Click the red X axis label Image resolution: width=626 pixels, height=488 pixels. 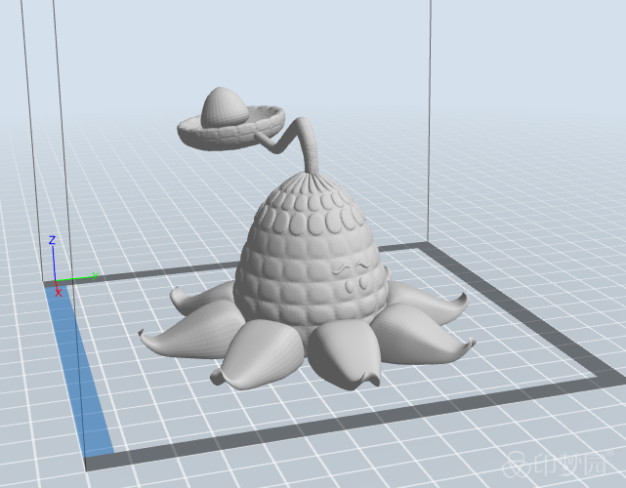click(x=59, y=292)
